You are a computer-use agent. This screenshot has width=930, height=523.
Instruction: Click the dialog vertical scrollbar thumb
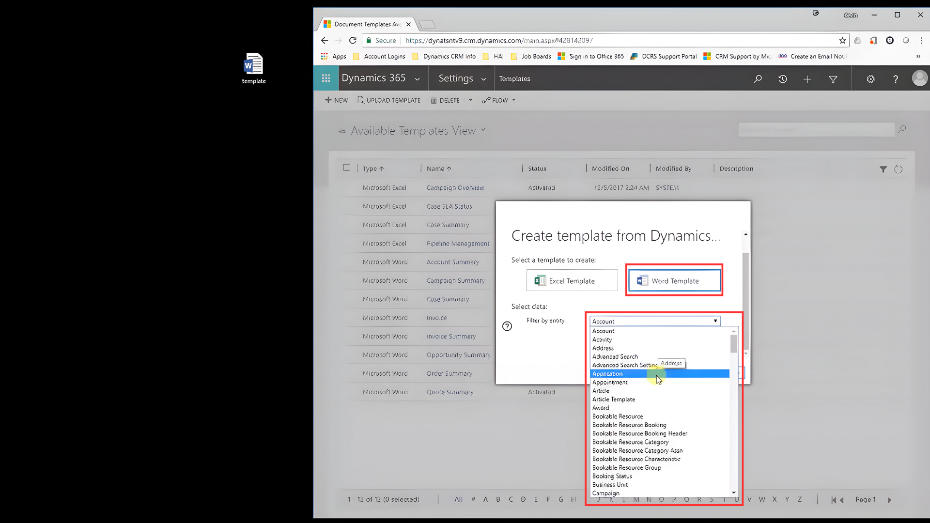745,300
